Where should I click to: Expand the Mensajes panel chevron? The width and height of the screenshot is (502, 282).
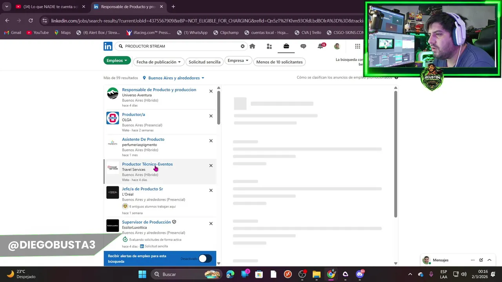[489, 260]
